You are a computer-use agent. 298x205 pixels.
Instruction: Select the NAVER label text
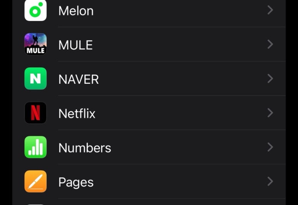(x=79, y=80)
